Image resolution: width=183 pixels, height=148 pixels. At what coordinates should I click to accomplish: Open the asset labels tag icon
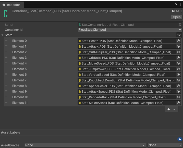(180, 139)
